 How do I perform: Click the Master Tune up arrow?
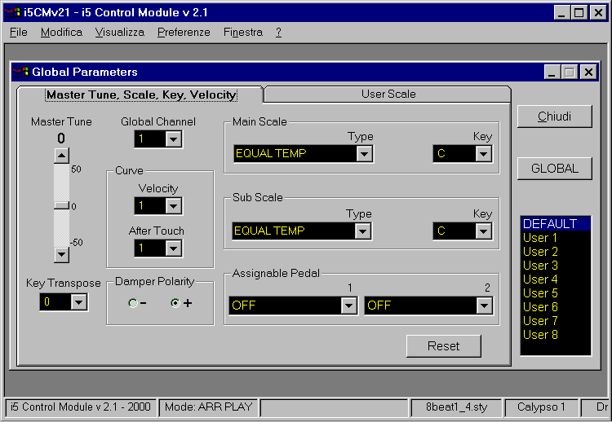(x=61, y=156)
